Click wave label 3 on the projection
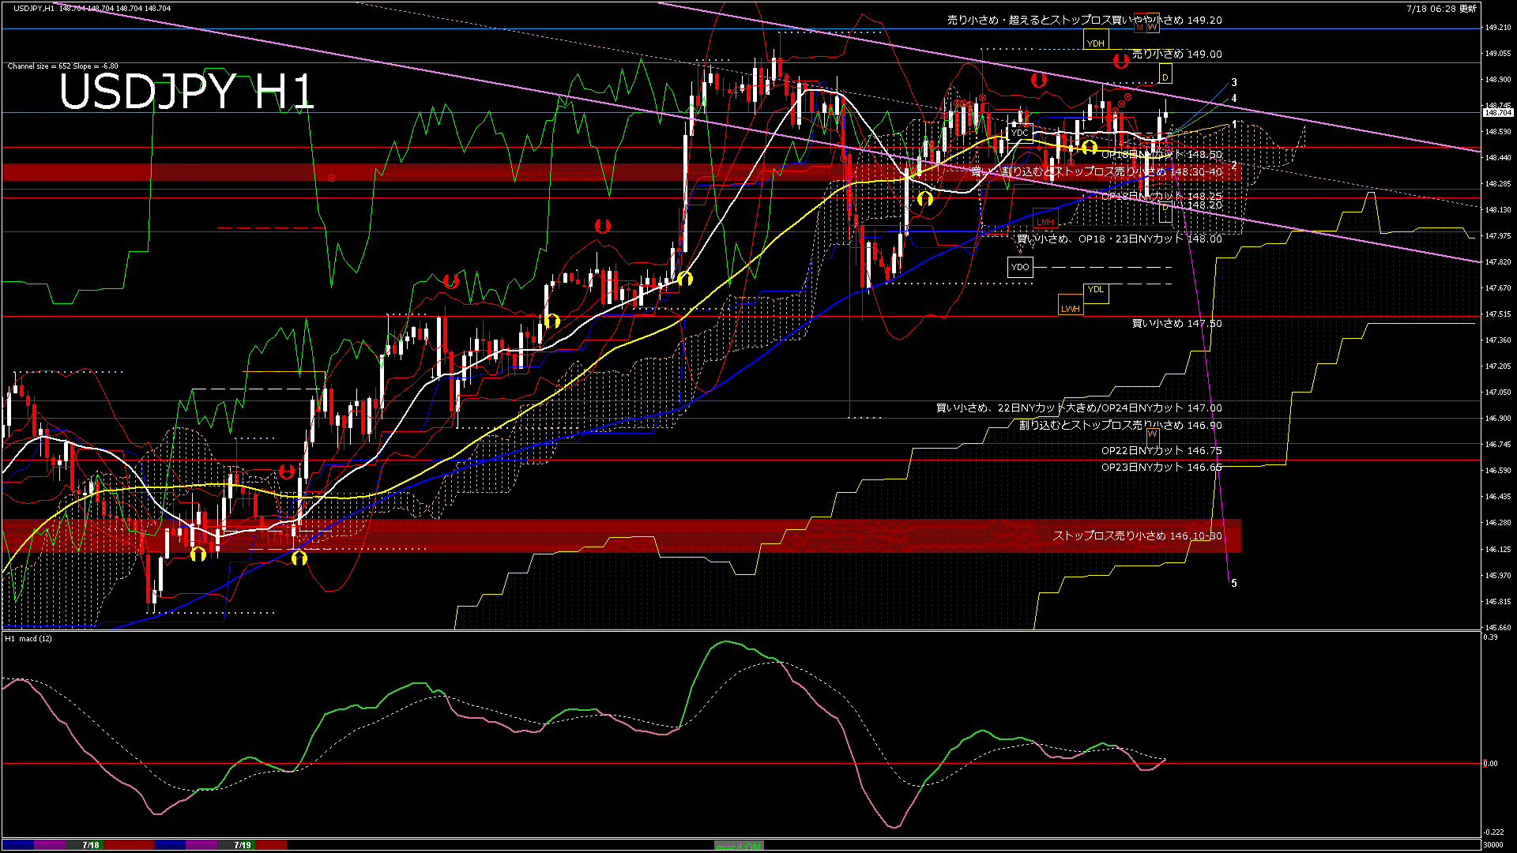 1234,82
